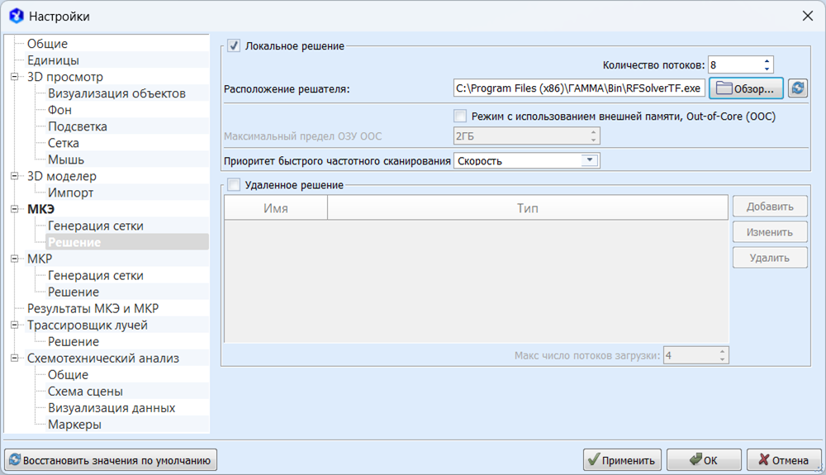Confirm dialog with the ОК button
Screen dimensions: 826x475
704,460
